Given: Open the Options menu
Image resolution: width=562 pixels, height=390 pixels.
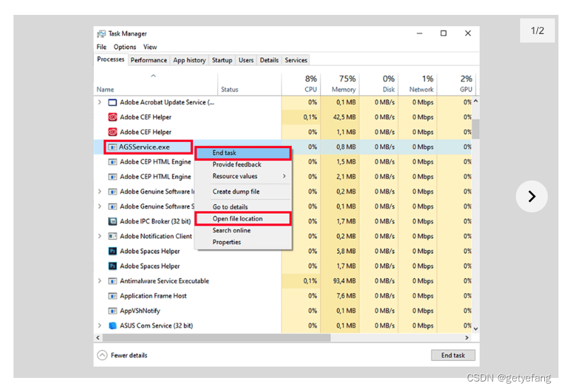Looking at the screenshot, I should point(125,47).
